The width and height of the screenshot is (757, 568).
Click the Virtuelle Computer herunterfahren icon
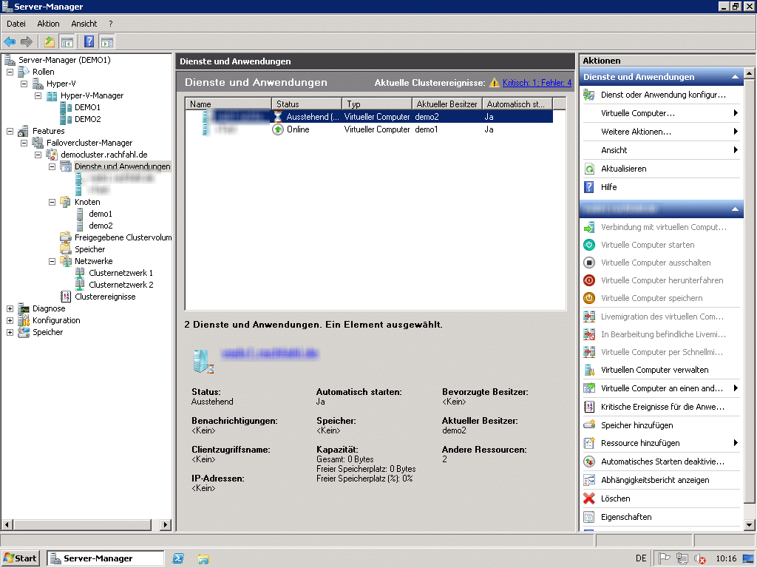(589, 280)
